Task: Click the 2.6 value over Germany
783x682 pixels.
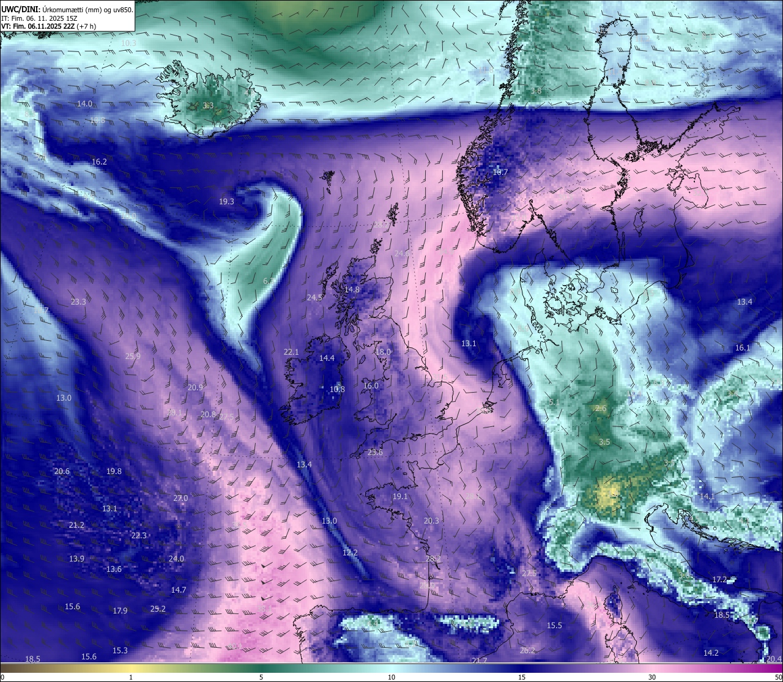Action: [601, 409]
